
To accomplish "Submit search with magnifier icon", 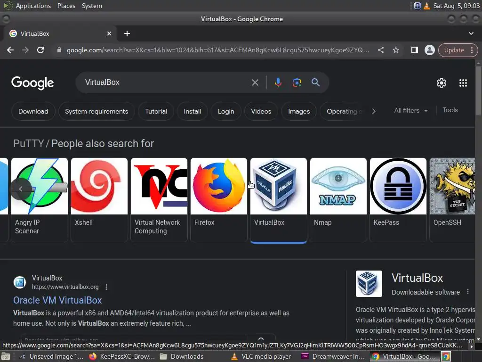I will 315,82.
